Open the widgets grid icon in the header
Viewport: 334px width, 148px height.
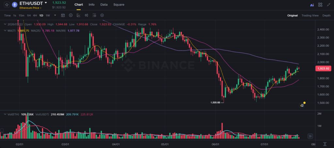[x=320, y=5]
